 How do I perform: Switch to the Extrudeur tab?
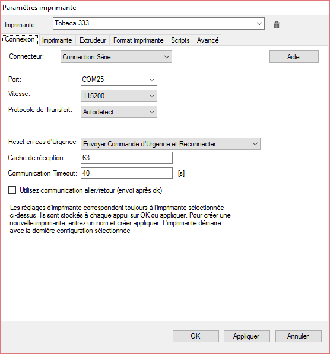pos(93,40)
